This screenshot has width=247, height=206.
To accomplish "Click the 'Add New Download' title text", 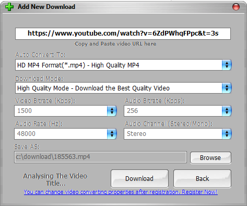I will [46, 7].
